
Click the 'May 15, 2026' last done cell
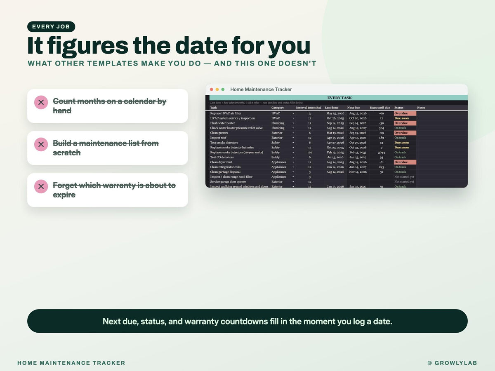tap(335, 113)
